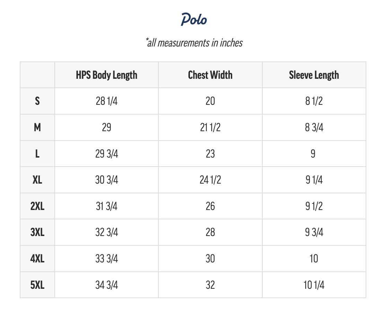
Task: Select the 2XL size row label
Action: 37,206
